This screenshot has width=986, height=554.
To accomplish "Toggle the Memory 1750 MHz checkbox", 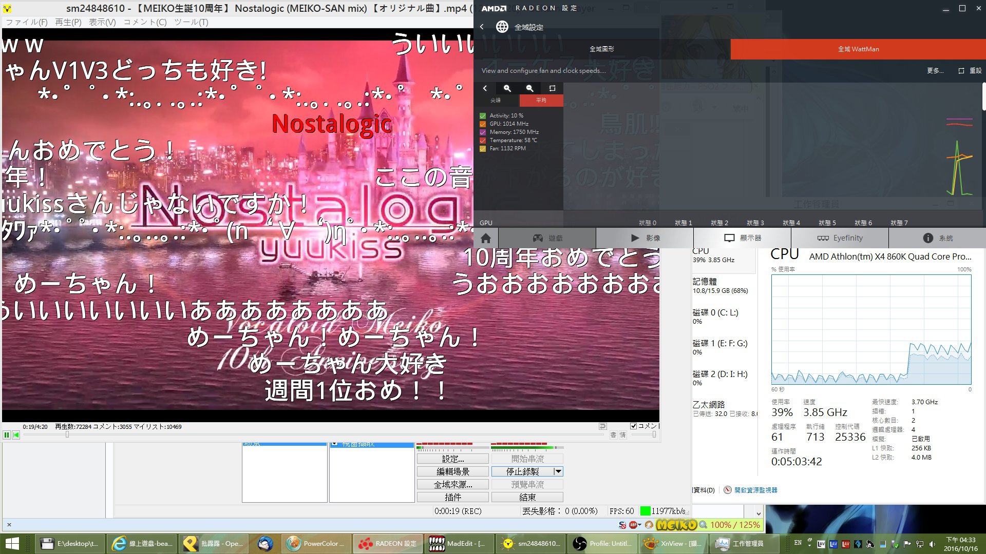I will click(483, 132).
